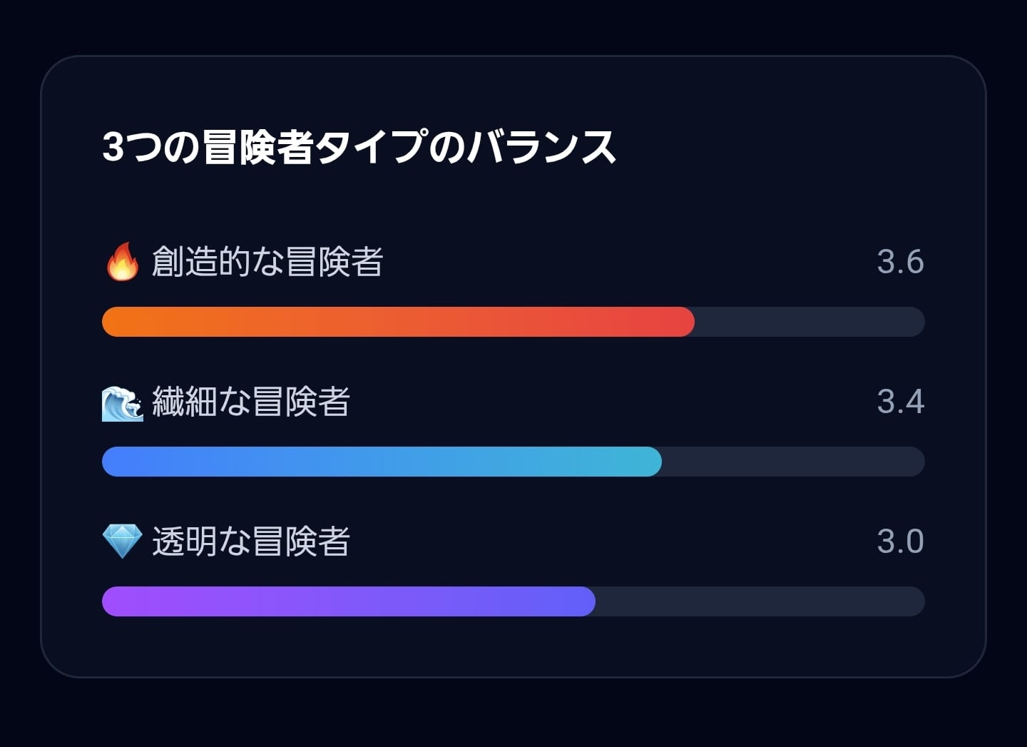Click the fire emoji icon
The width and height of the screenshot is (1027, 747).
122,262
